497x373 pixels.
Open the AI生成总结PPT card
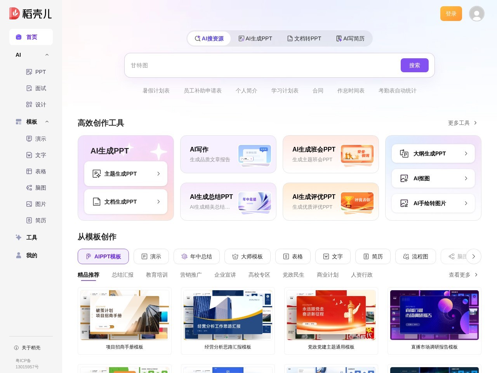tap(228, 202)
